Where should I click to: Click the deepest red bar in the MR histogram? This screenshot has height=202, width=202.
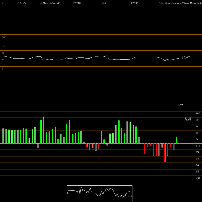tap(165, 152)
